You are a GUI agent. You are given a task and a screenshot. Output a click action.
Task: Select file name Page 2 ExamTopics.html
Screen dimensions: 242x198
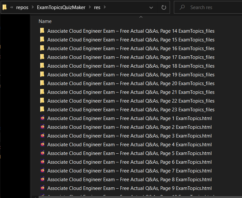tap(130, 127)
